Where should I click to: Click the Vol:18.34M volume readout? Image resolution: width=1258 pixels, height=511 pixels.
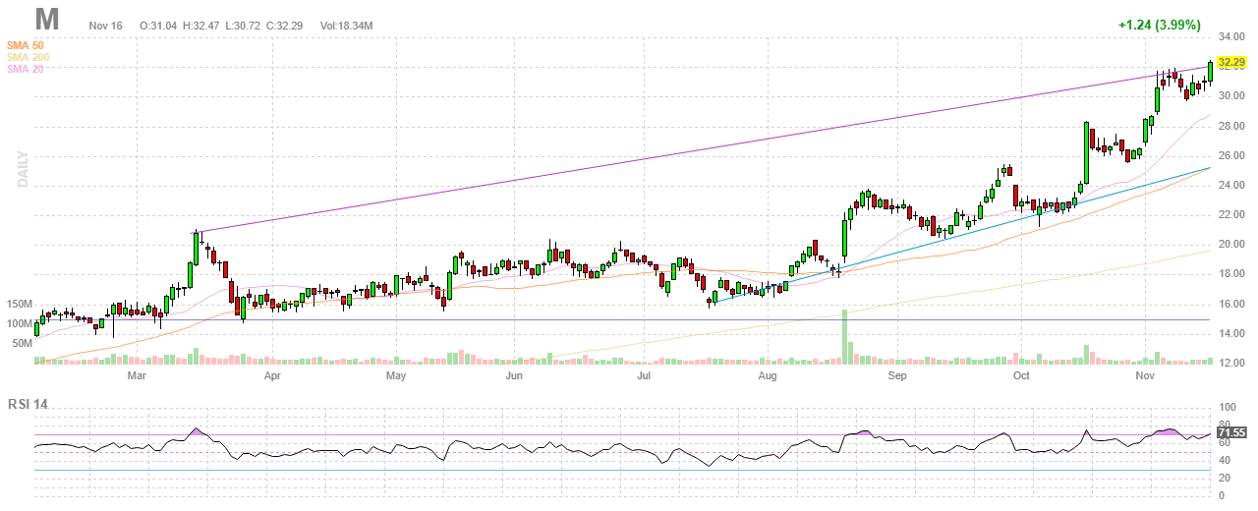pyautogui.click(x=346, y=25)
